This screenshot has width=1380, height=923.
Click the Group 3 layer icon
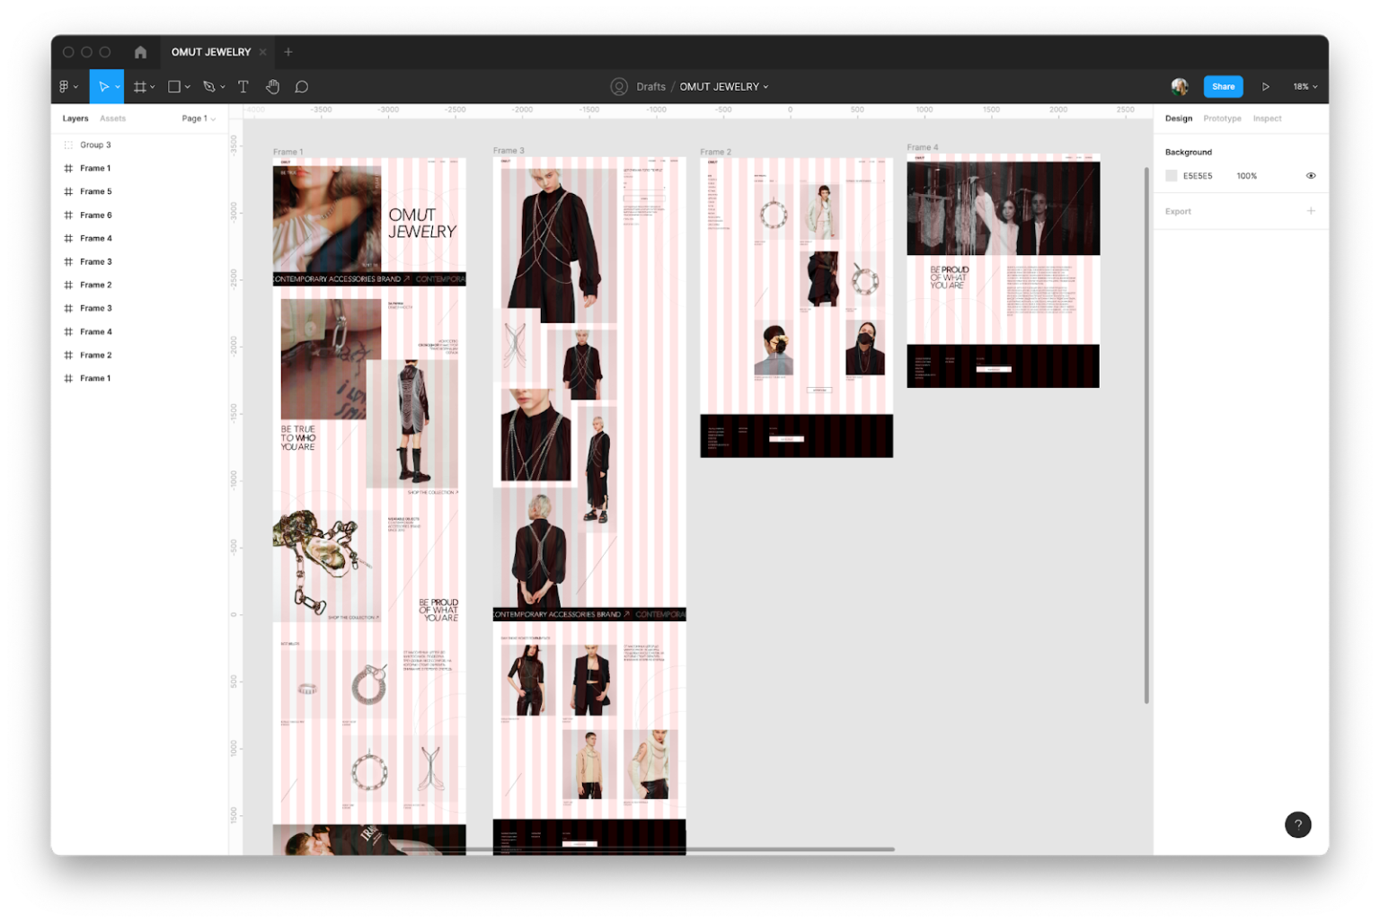pos(68,145)
